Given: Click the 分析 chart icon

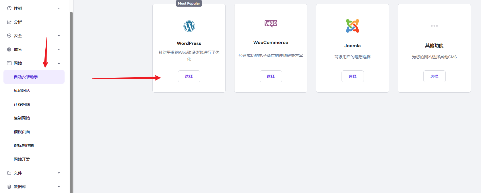Looking at the screenshot, I should point(9,22).
